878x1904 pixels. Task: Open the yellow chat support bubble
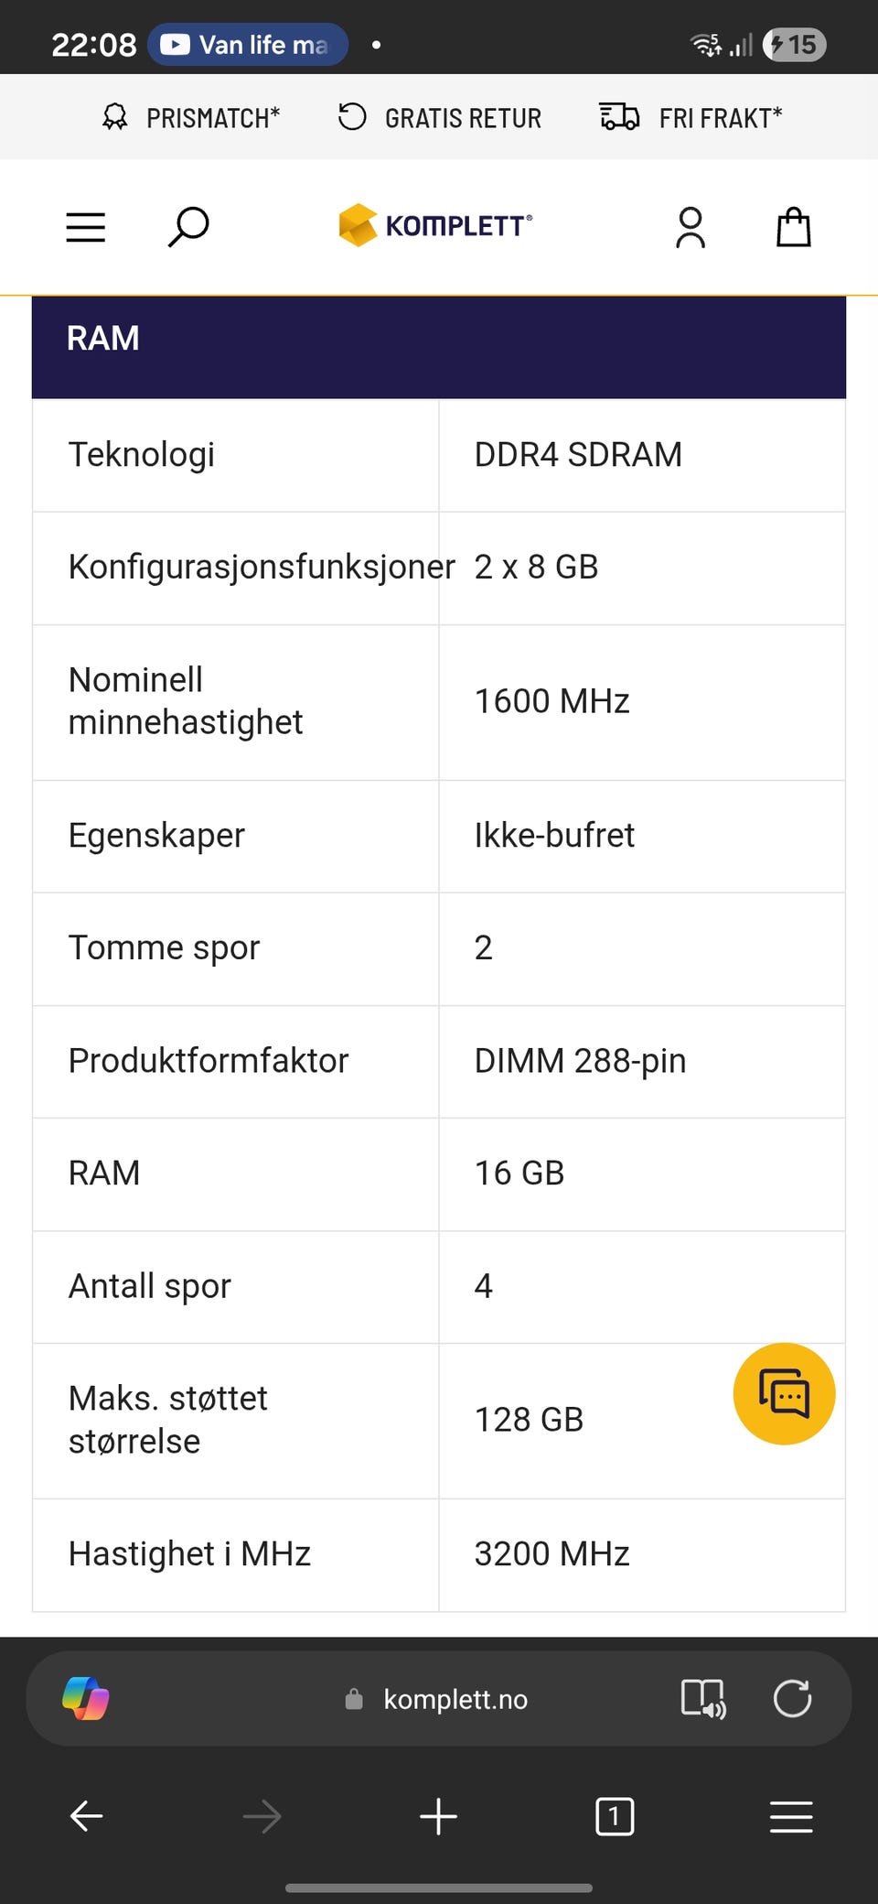[x=784, y=1393]
